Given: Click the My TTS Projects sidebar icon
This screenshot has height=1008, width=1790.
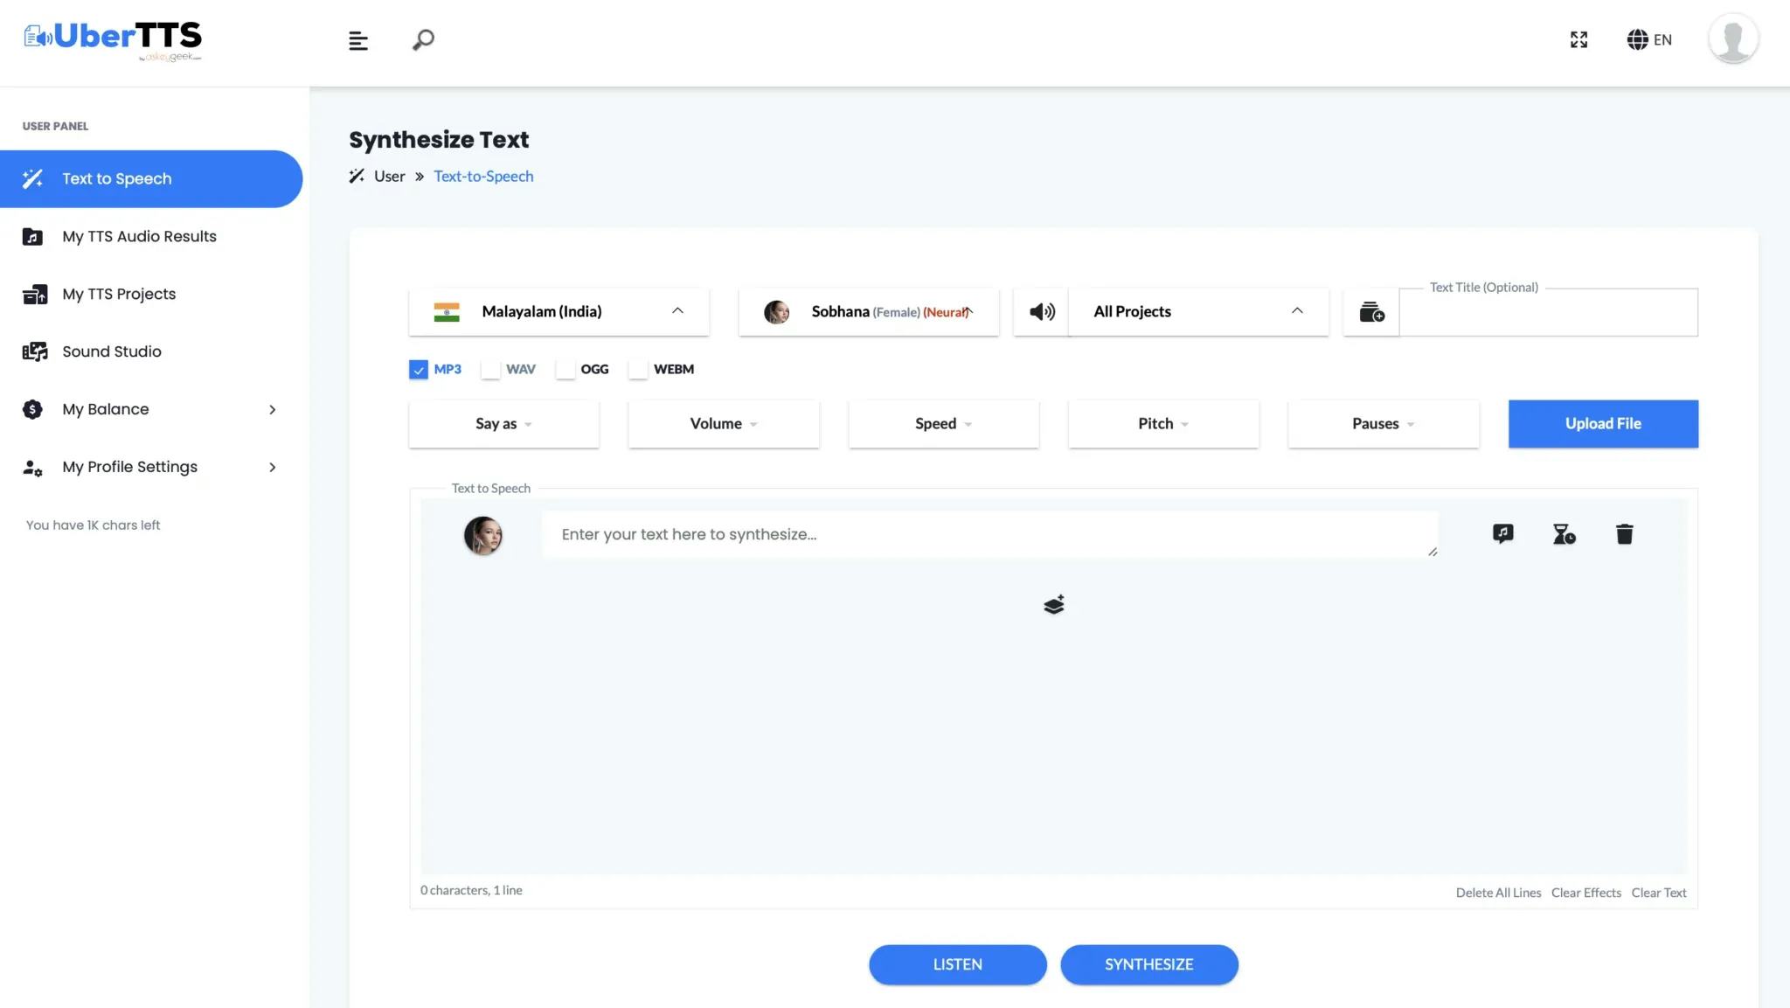Looking at the screenshot, I should 33,294.
